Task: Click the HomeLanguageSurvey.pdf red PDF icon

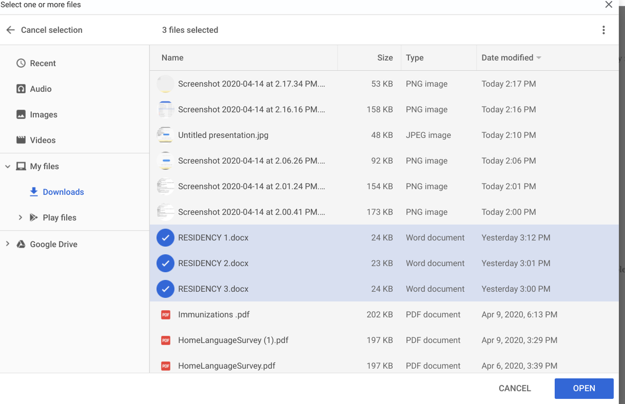Action: (x=166, y=365)
